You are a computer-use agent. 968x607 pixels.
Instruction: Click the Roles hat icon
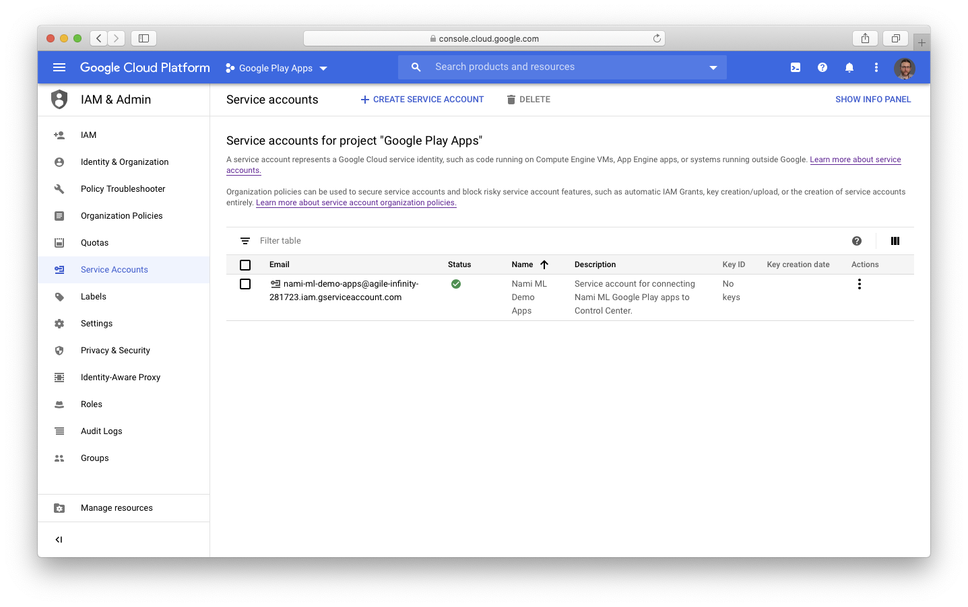(59, 404)
